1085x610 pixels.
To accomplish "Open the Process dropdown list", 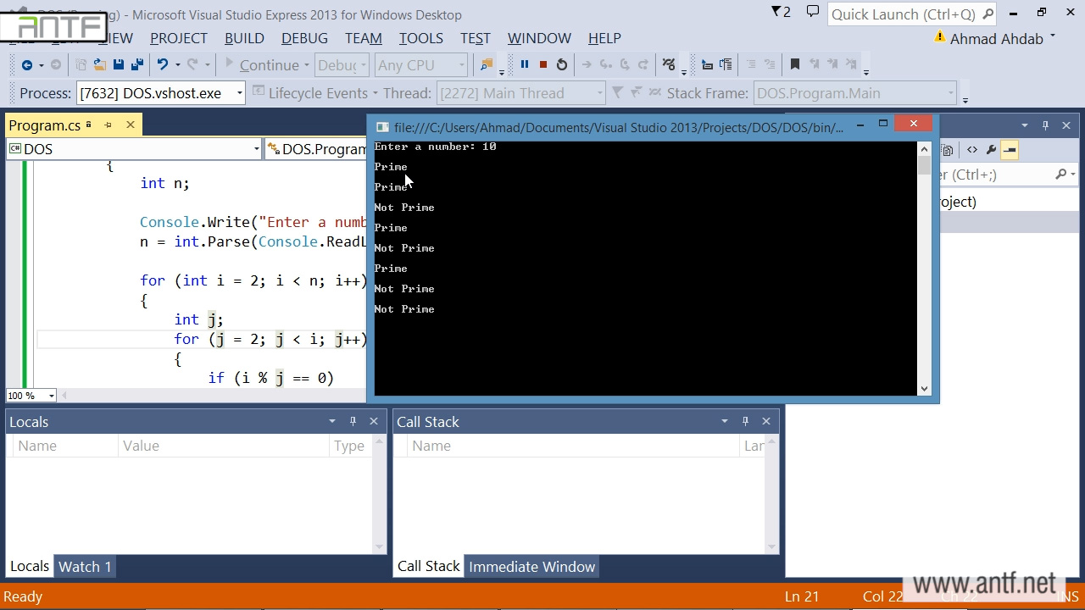I will [x=239, y=93].
